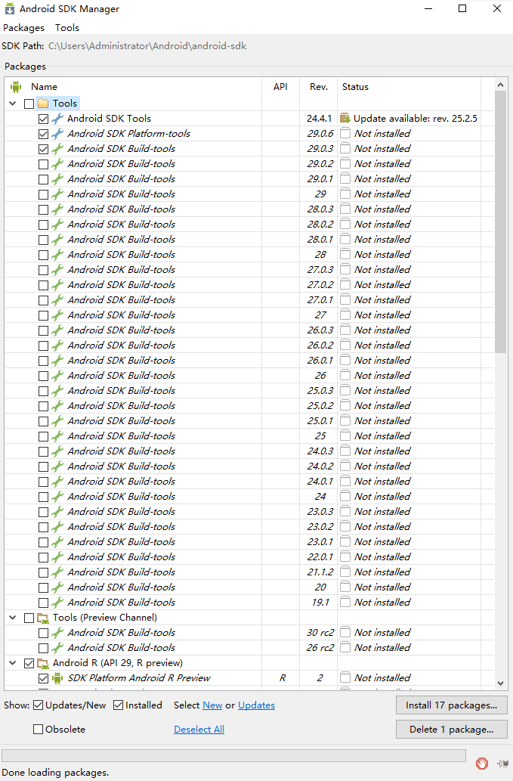Screen dimensions: 513x781
Task: Check Tools (Preview Channel) group checkbox
Action: [x=29, y=618]
